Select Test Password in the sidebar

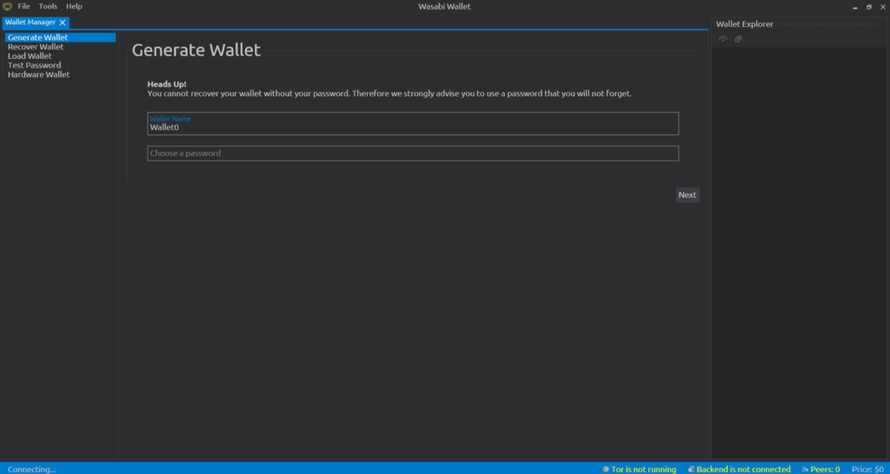[60, 65]
